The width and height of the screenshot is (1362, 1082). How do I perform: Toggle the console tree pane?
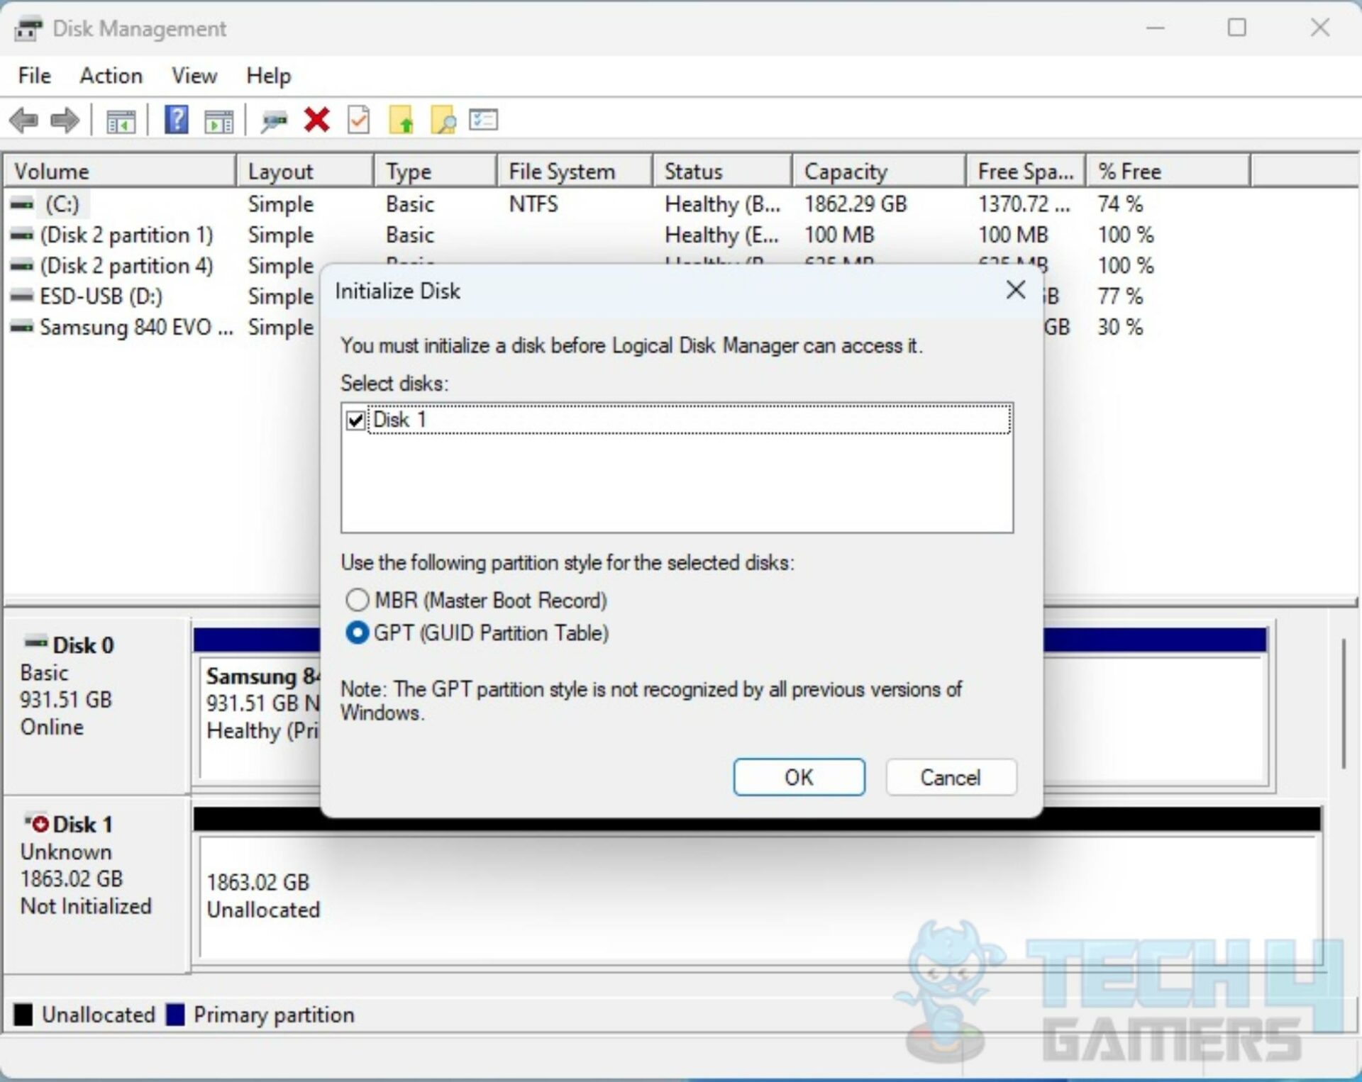click(x=121, y=121)
